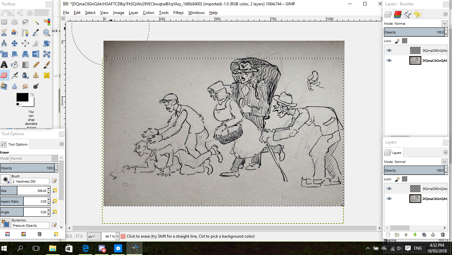Toggle visibility of top layer in lower Layers panel
452x255 pixels.
coord(389,189)
